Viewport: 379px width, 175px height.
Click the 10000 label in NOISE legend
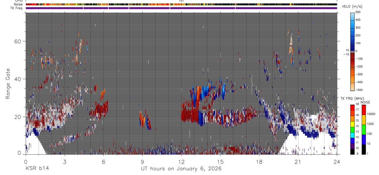click(x=371, y=114)
